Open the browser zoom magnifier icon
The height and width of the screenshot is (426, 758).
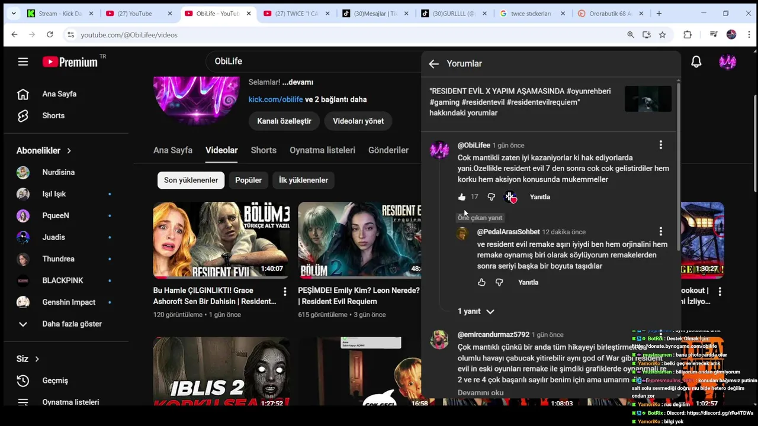[x=631, y=35]
